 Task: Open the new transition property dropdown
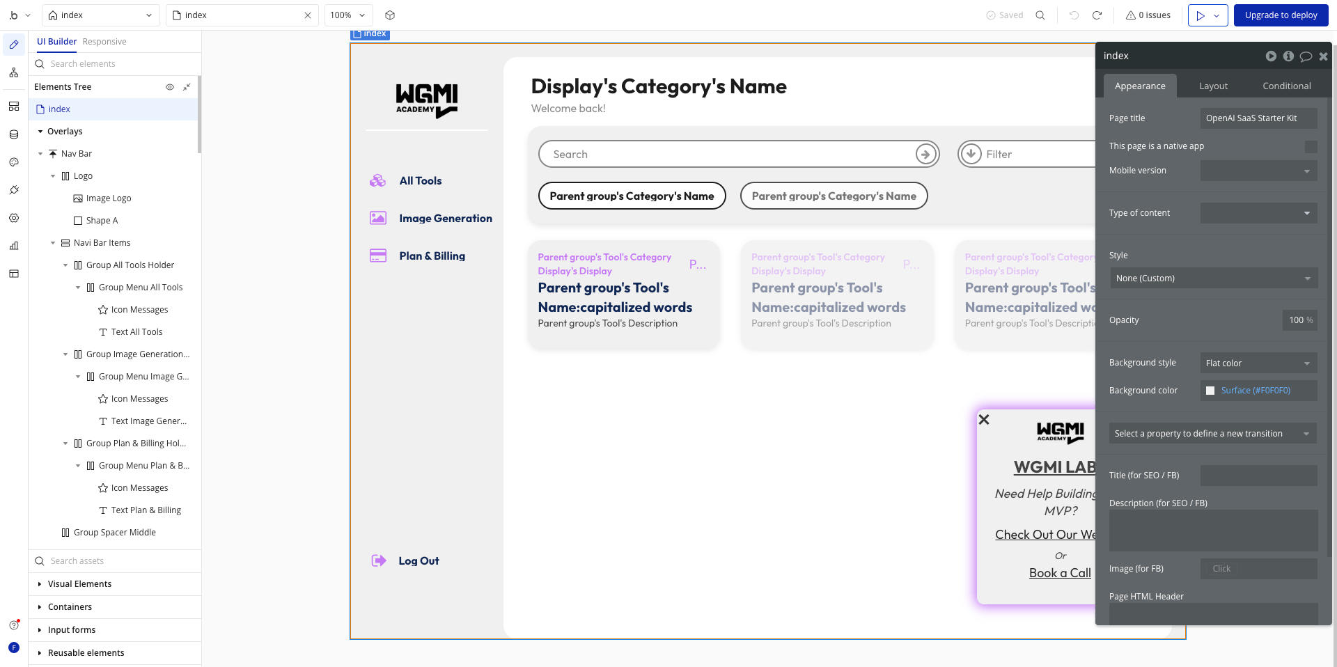[x=1212, y=433]
